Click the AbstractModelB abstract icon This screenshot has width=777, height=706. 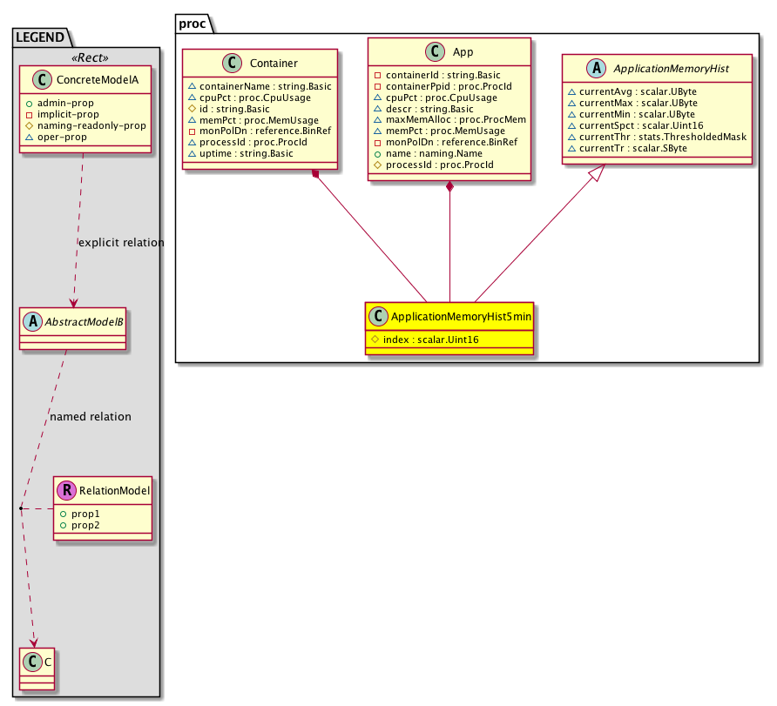pos(33,321)
